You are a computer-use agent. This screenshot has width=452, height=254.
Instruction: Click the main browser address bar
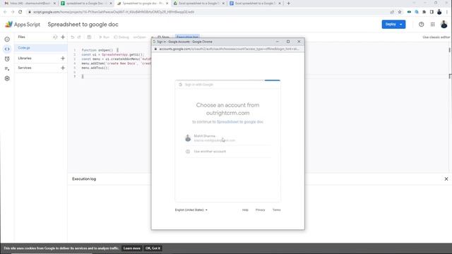(208, 12)
